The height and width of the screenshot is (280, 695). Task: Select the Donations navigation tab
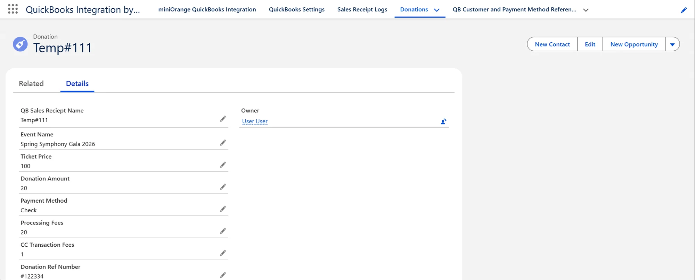pos(414,9)
